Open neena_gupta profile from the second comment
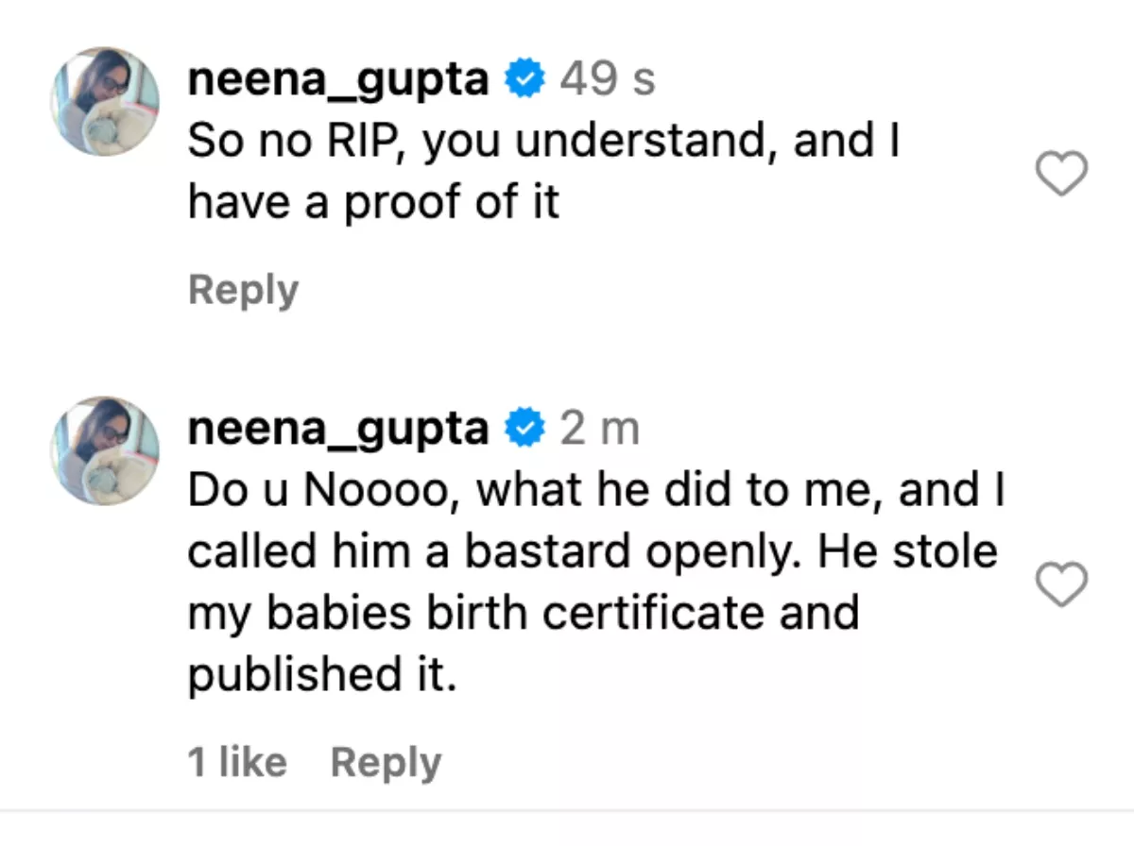The height and width of the screenshot is (846, 1134). pyautogui.click(x=338, y=430)
